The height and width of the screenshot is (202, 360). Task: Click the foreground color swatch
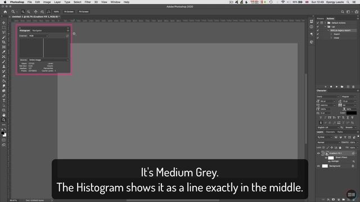[2, 133]
